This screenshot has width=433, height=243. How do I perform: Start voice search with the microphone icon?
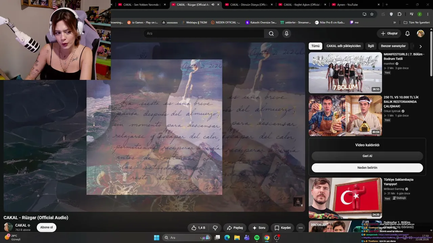[x=287, y=33]
